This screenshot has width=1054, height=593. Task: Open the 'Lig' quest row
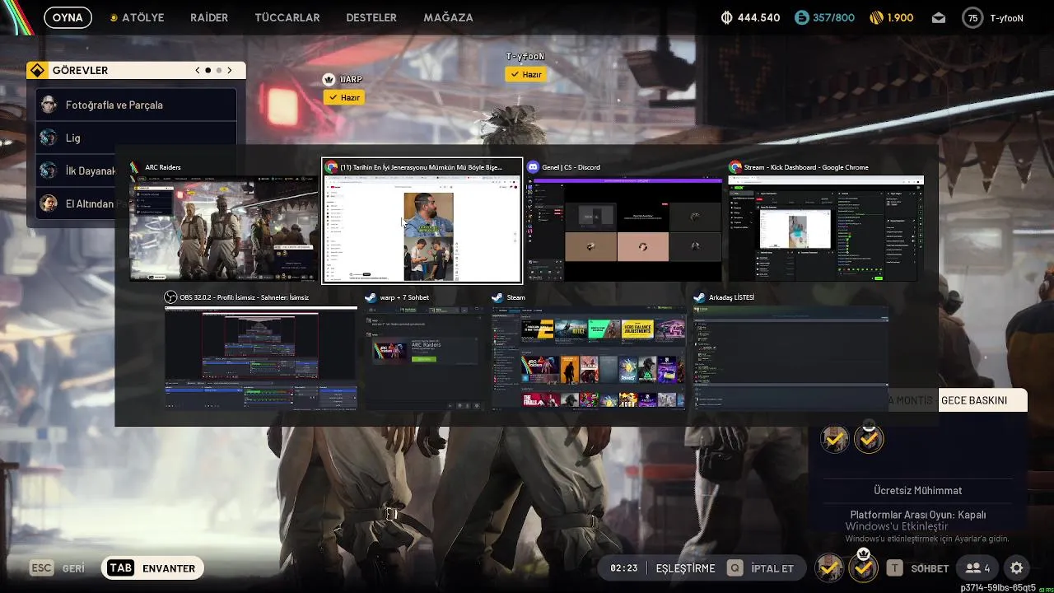[136, 138]
